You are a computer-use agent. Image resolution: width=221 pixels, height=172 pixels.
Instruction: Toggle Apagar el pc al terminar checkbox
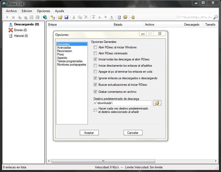tap(96, 72)
